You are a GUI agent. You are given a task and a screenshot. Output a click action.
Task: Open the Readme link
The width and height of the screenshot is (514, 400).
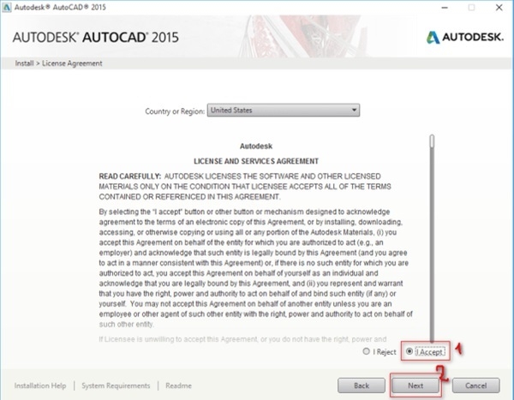(179, 386)
